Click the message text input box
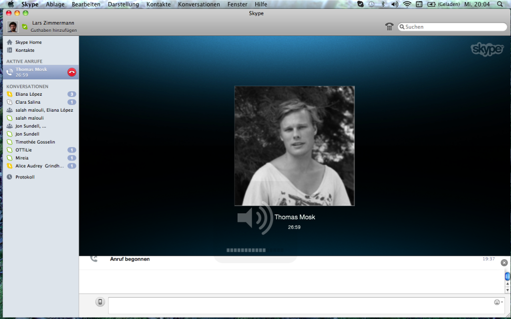 click(x=306, y=306)
